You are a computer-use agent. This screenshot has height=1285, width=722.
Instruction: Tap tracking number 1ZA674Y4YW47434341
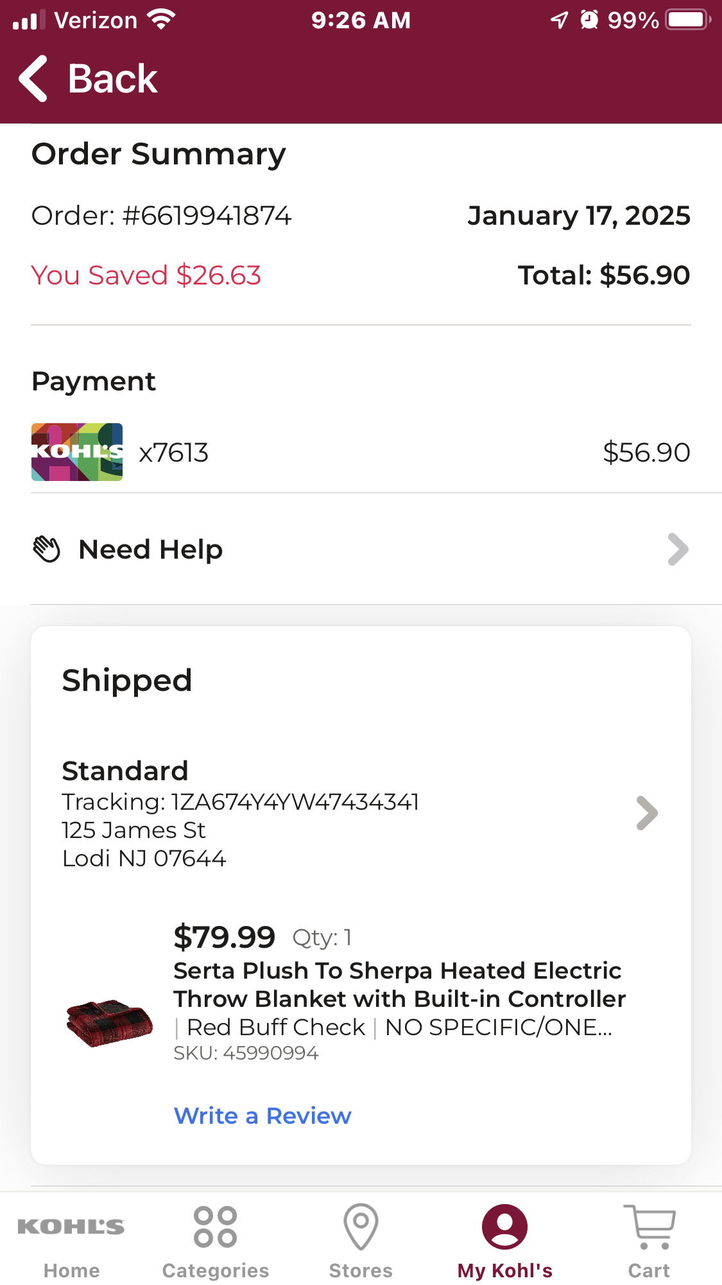295,802
